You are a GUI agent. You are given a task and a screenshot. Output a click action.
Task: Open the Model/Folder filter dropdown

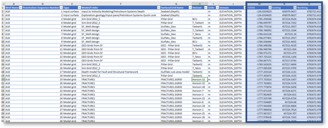coord(159,7)
